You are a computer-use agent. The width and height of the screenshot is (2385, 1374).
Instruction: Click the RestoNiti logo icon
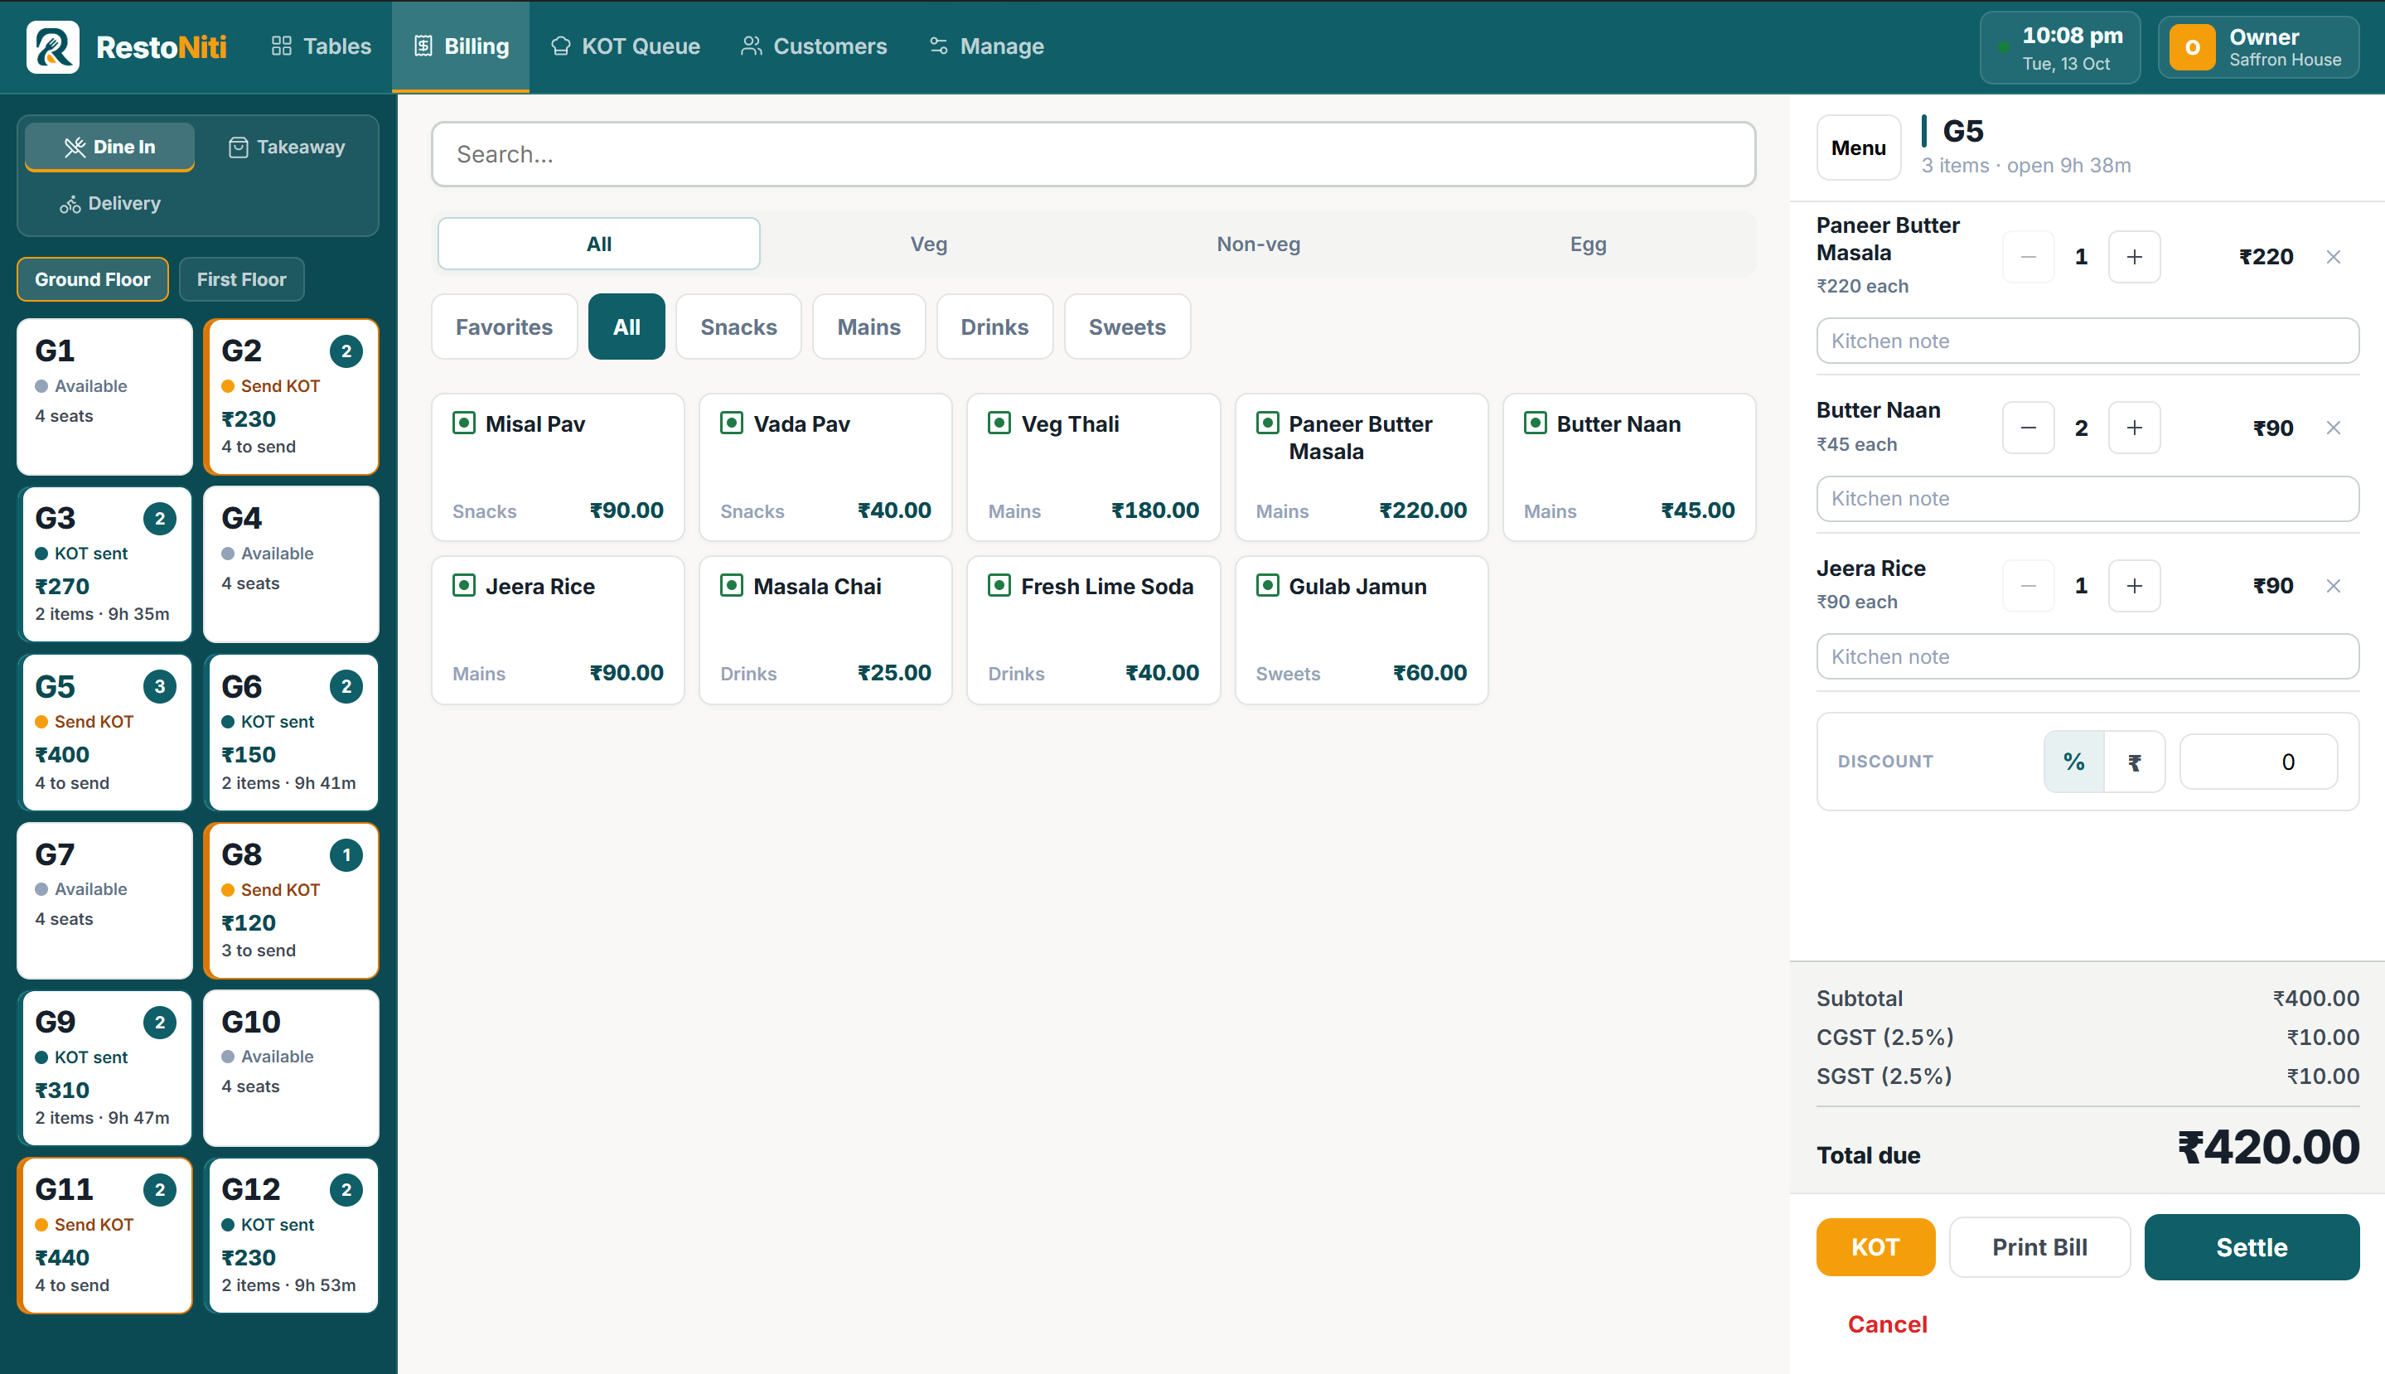(x=53, y=46)
